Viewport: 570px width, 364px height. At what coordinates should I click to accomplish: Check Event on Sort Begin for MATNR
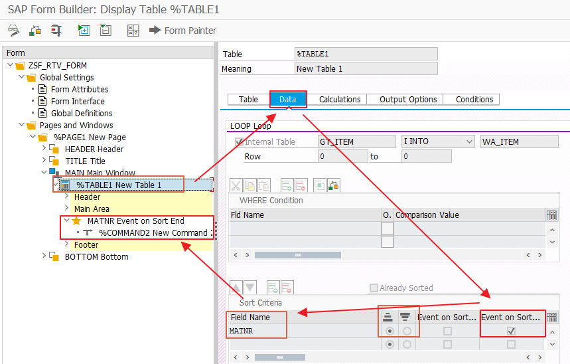tap(447, 331)
